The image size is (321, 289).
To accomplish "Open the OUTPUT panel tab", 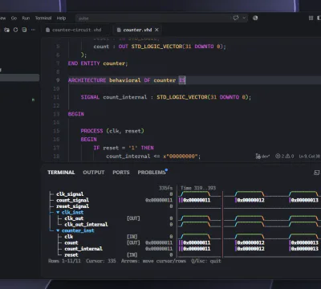I will click(x=94, y=173).
